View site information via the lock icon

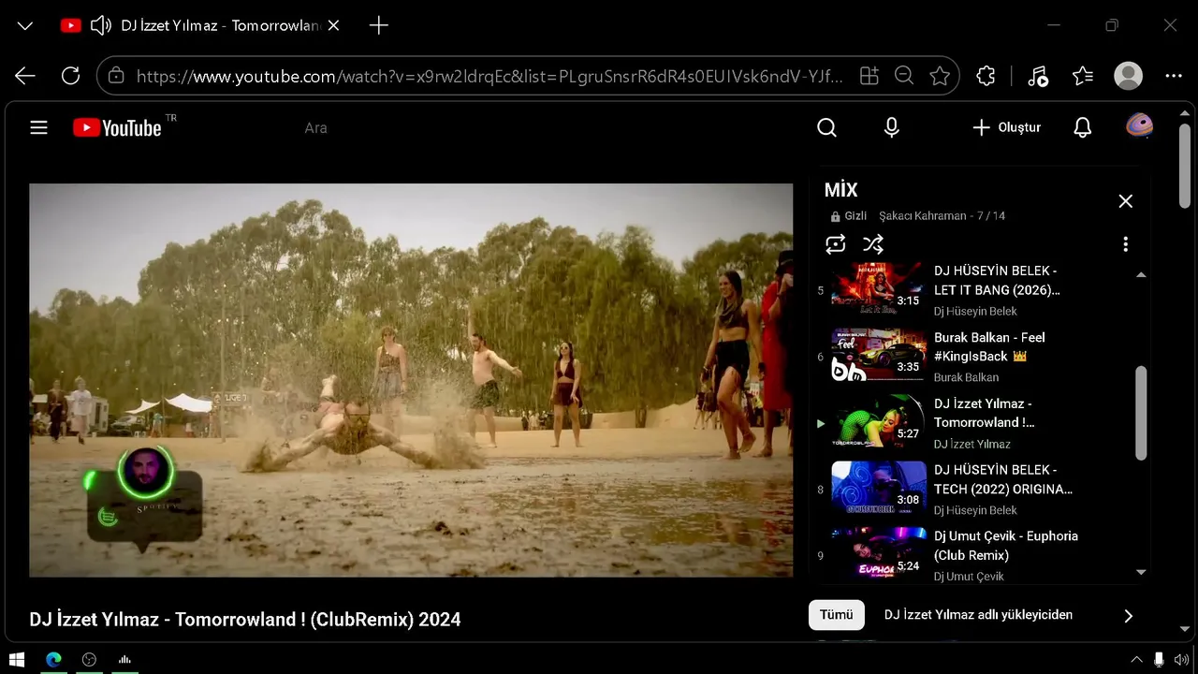[116, 76]
